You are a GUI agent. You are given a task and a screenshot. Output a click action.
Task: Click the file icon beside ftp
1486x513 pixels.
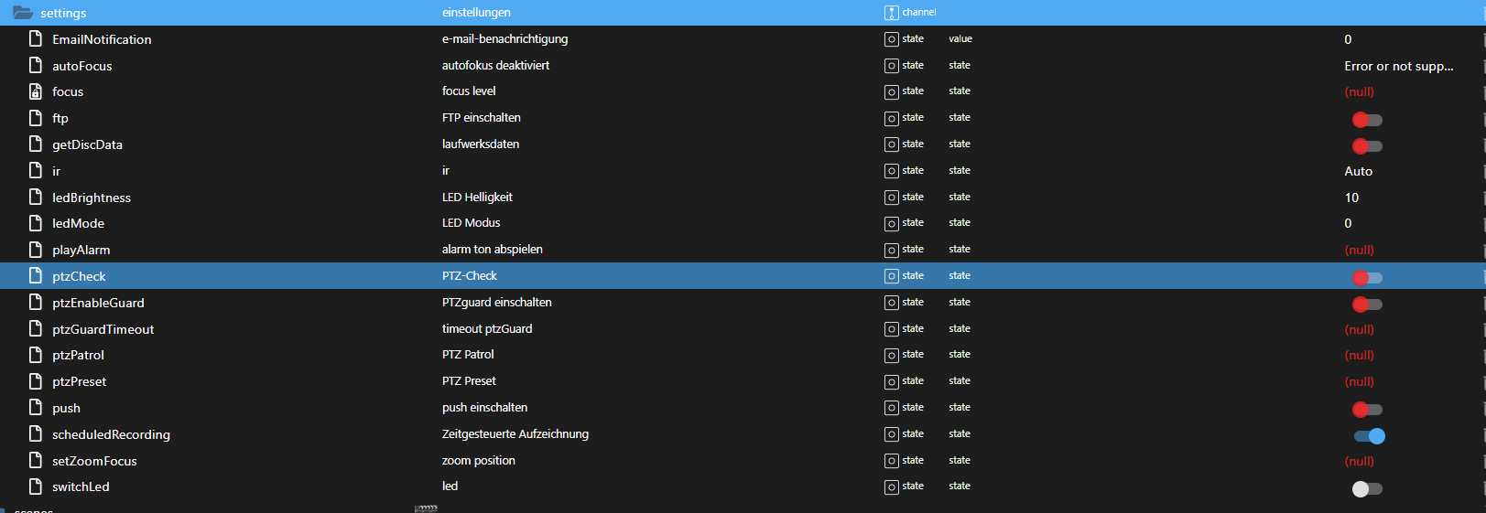tap(36, 118)
